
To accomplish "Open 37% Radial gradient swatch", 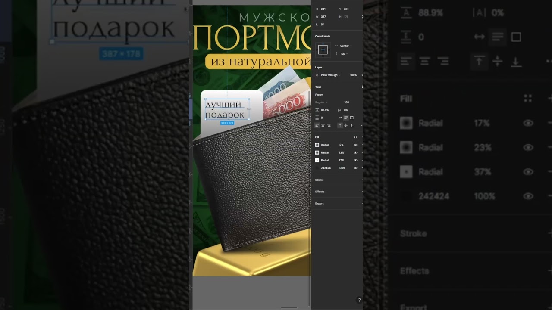I will tap(317, 161).
